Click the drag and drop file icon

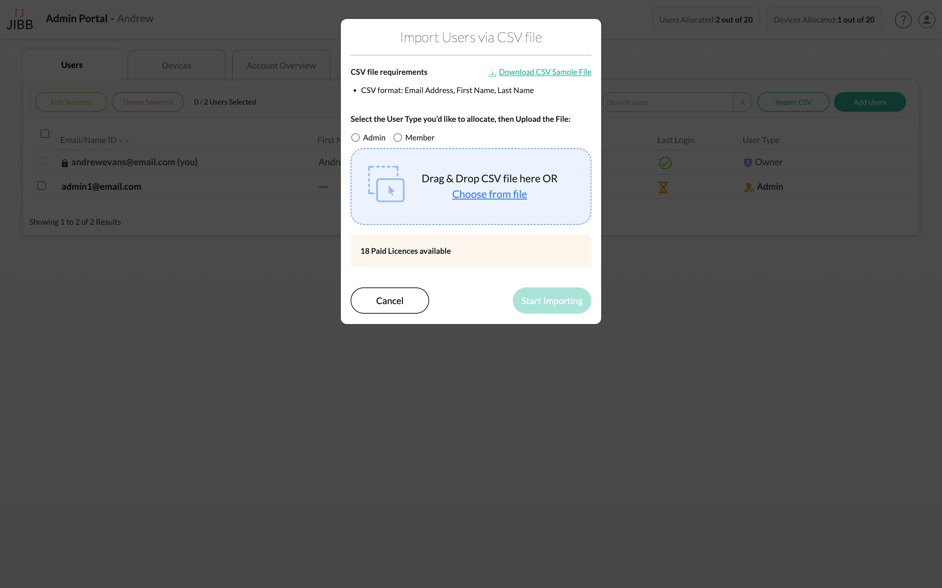point(386,184)
